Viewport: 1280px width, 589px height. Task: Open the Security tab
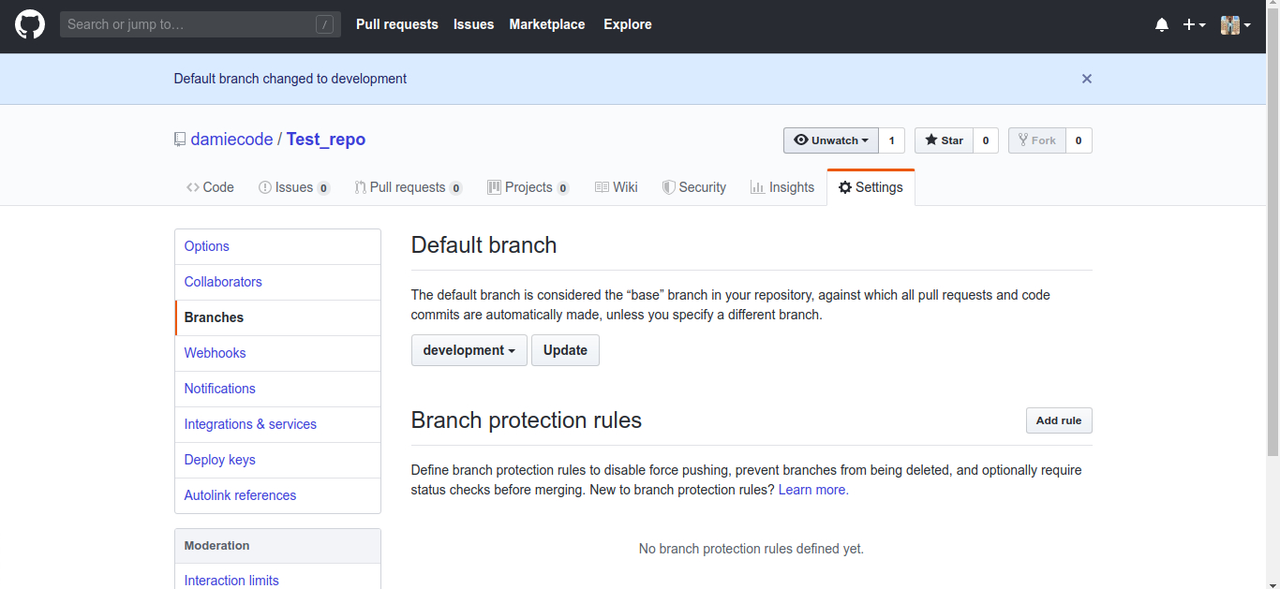(x=693, y=187)
